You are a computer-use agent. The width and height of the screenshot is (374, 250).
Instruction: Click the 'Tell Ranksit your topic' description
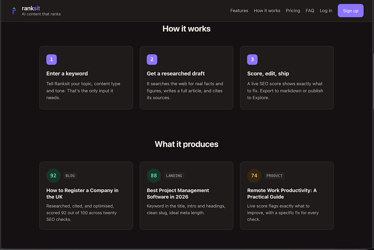click(83, 91)
